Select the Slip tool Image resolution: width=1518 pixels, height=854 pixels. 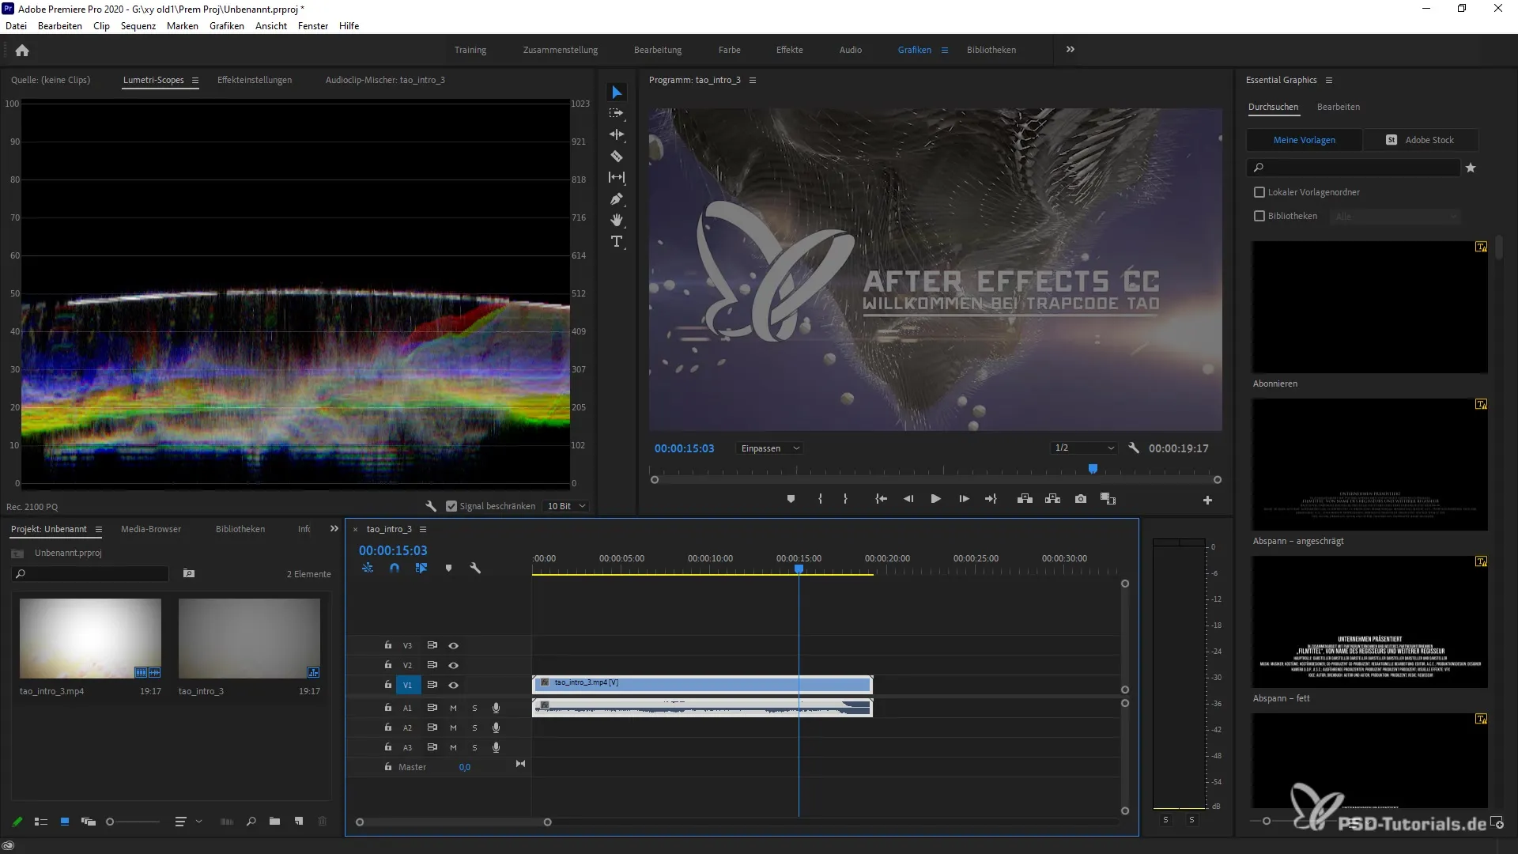click(x=617, y=177)
